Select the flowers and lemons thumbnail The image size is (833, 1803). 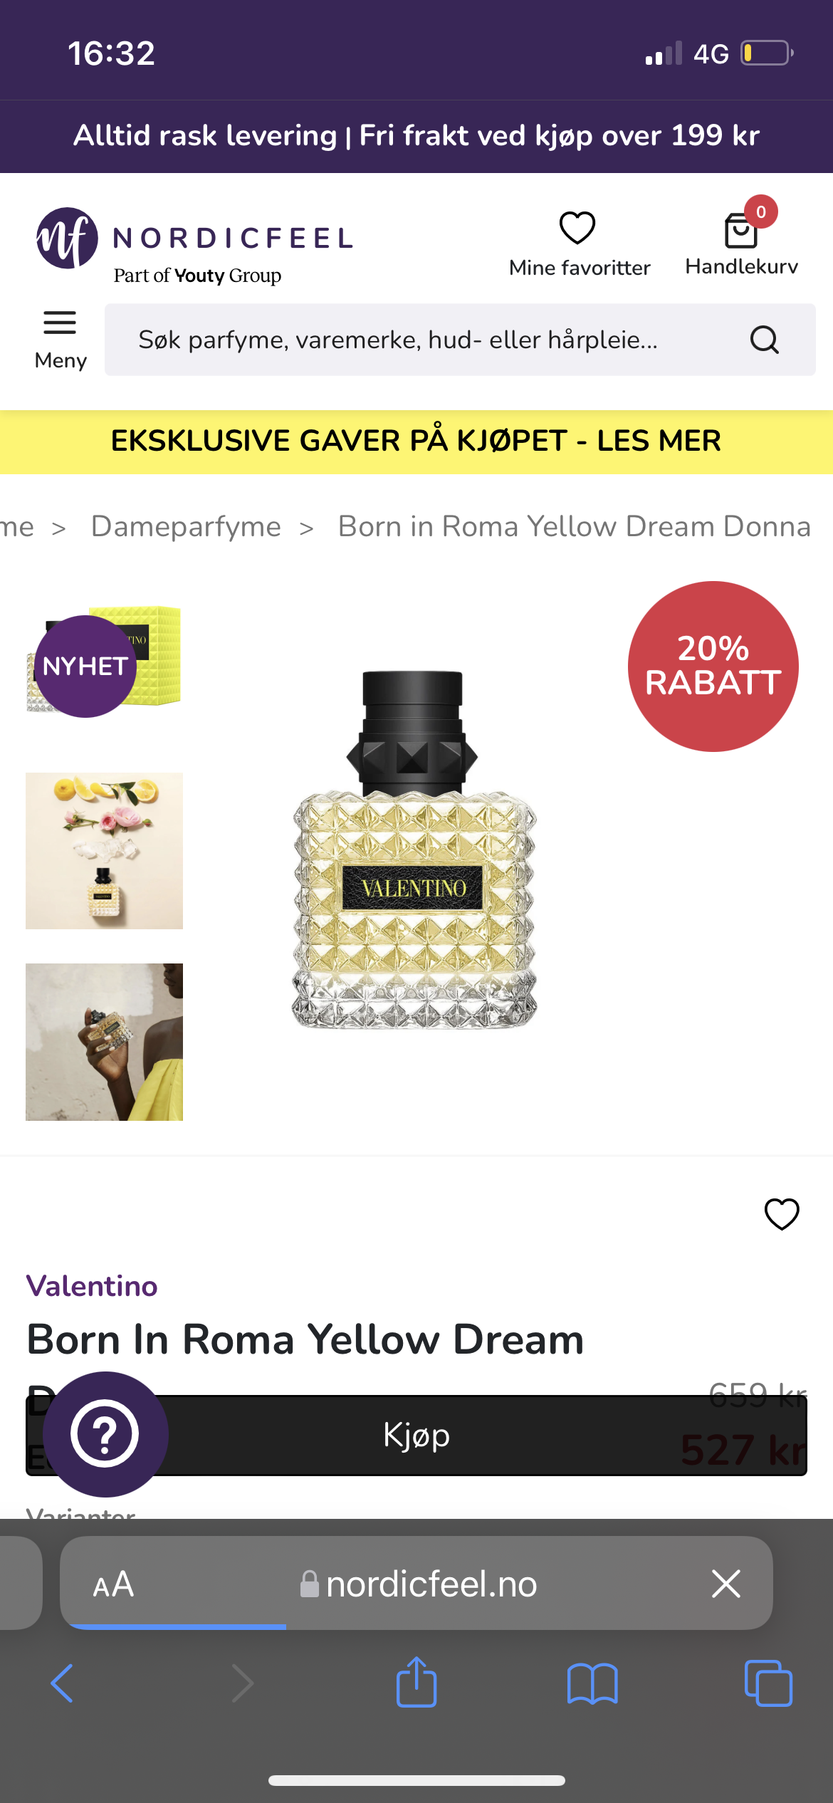104,851
